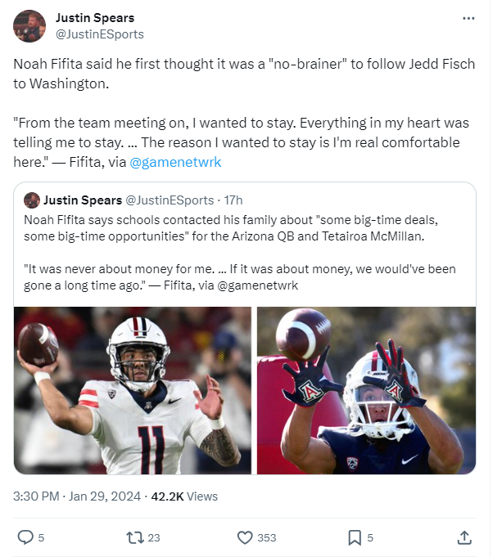Click the 42.2K Views count
Image resolution: width=502 pixels, height=557 pixels.
[x=185, y=496]
